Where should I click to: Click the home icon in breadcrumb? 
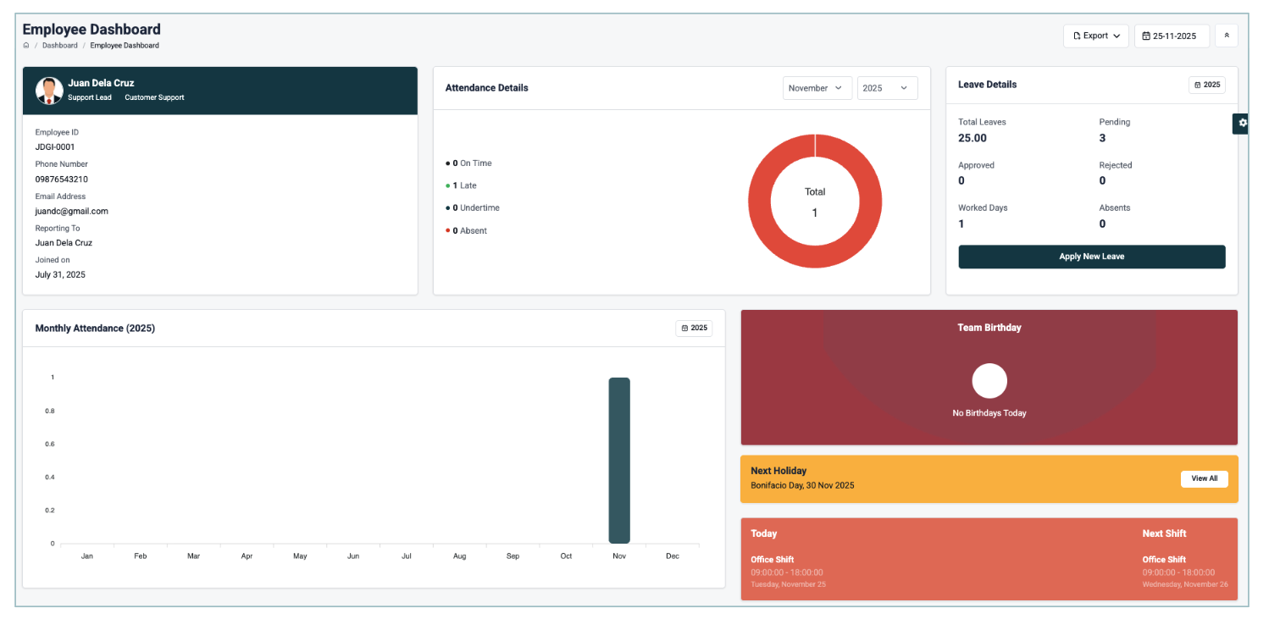click(26, 46)
